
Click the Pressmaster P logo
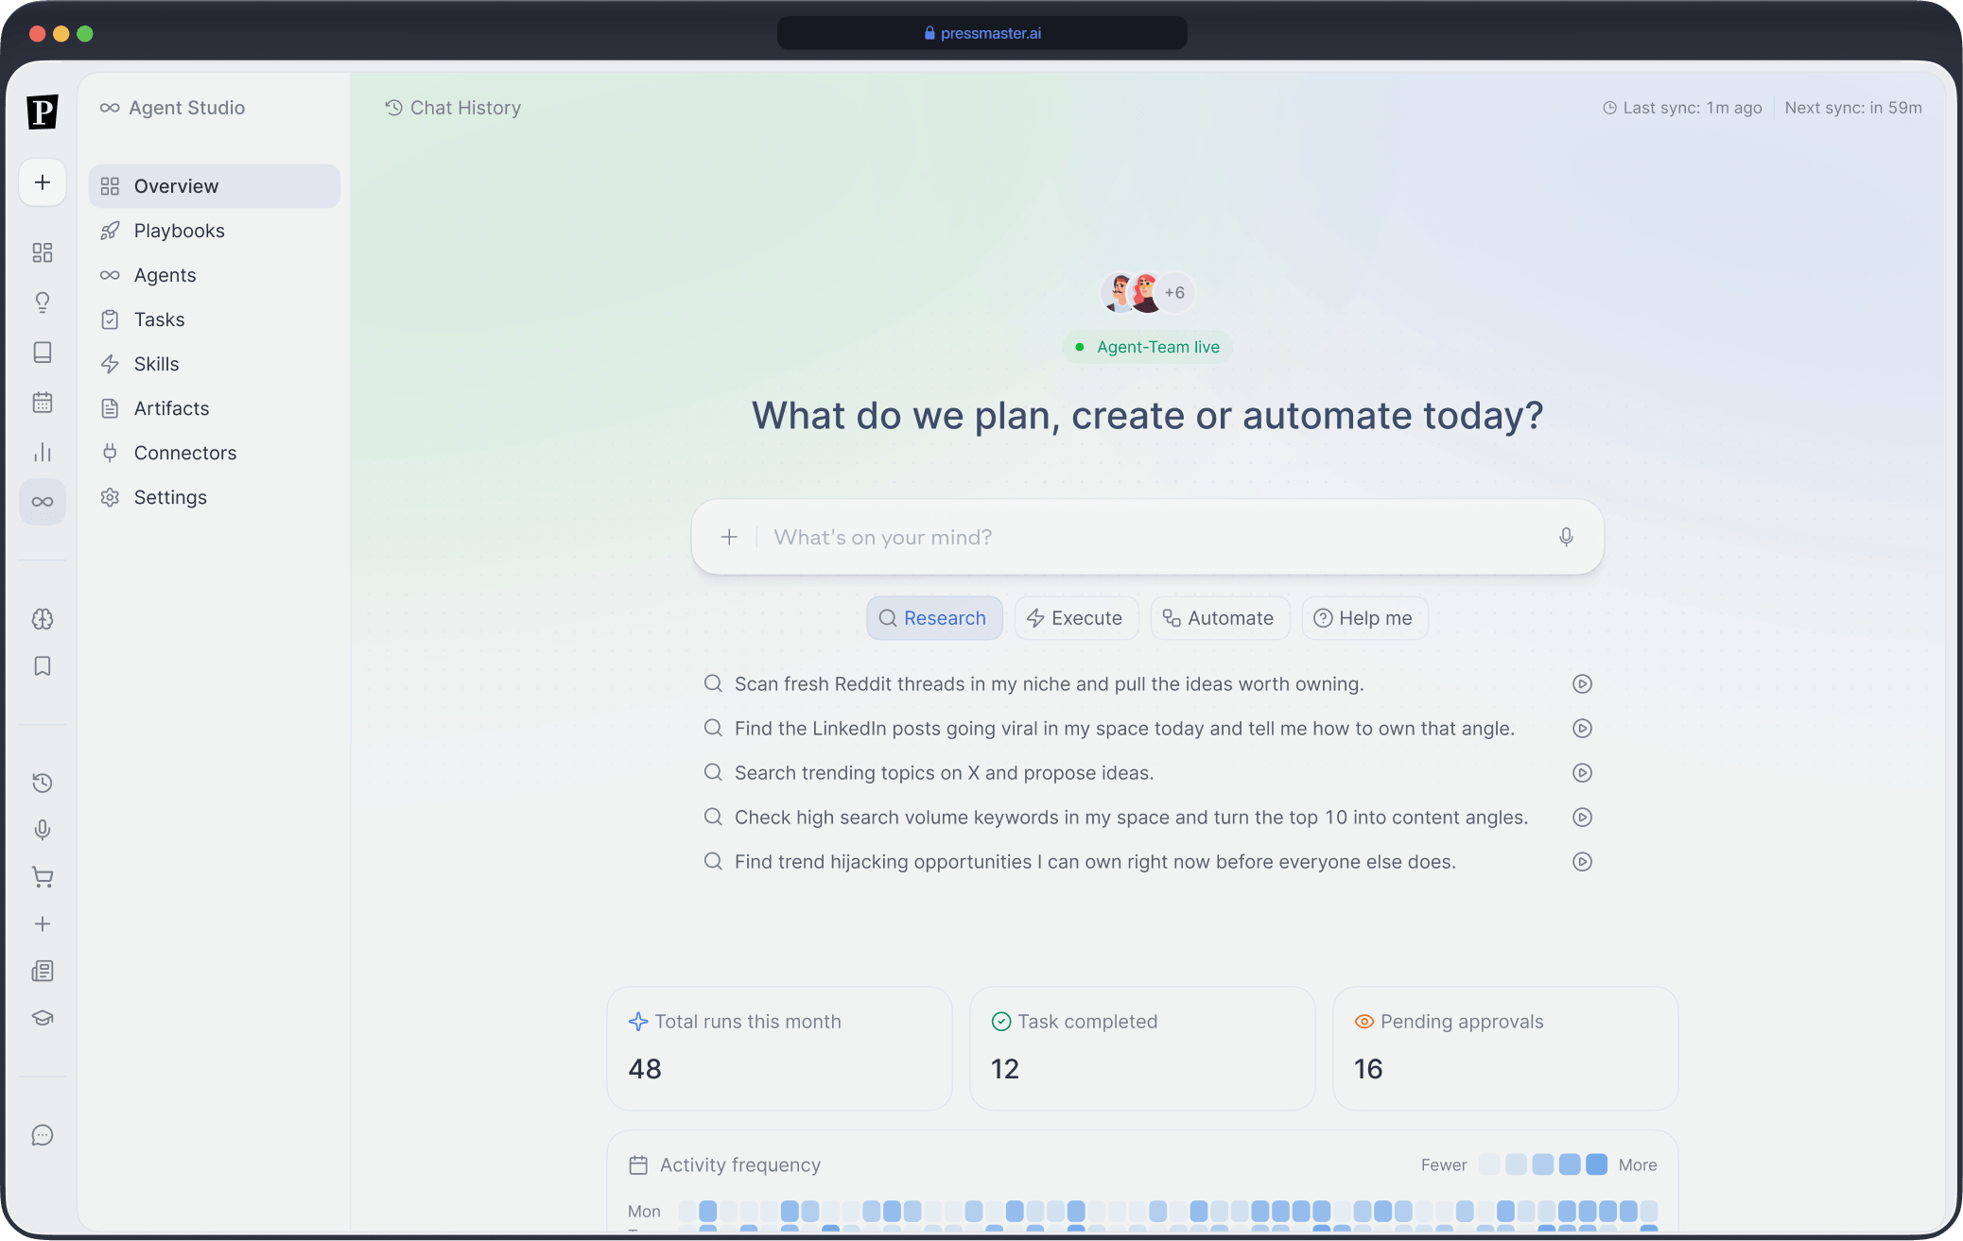pos(43,112)
